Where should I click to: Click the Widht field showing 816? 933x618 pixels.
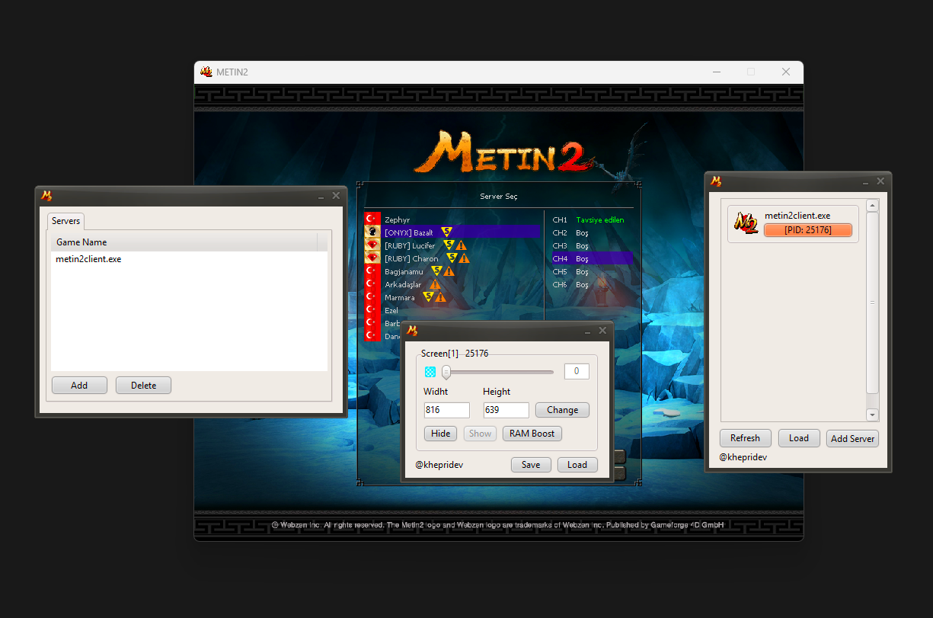(x=446, y=409)
